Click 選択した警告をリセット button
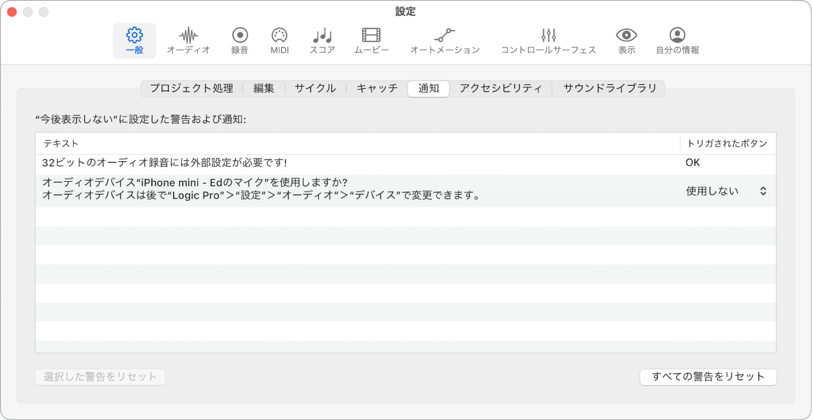This screenshot has height=420, width=813. pyautogui.click(x=100, y=377)
